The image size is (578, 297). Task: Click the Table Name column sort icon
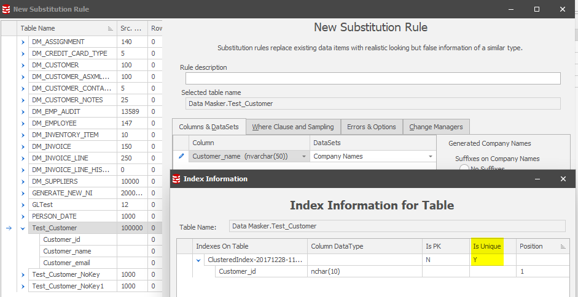click(x=111, y=28)
